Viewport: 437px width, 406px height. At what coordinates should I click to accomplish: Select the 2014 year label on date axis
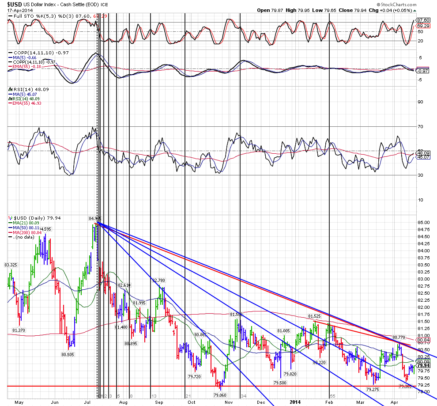295,402
